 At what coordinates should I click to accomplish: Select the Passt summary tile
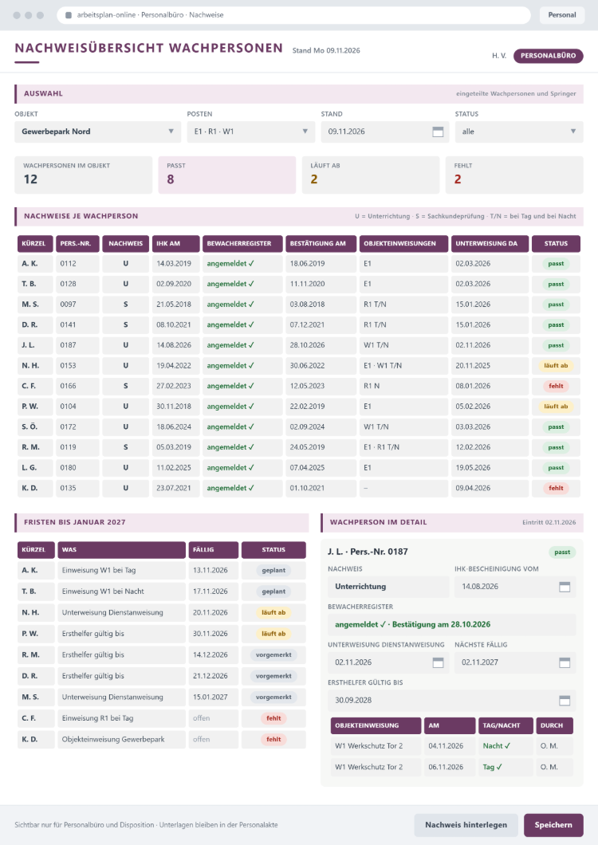[227, 175]
